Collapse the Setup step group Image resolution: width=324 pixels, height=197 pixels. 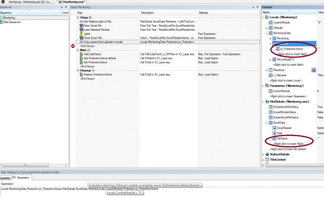(x=78, y=17)
